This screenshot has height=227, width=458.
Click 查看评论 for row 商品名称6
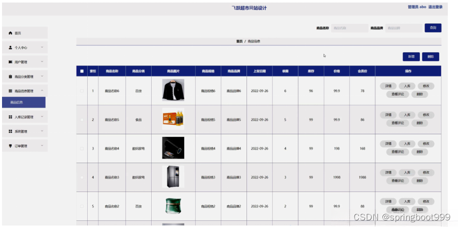point(398,94)
